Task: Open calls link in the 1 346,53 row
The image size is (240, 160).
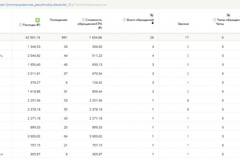Action: [x=188, y=47]
